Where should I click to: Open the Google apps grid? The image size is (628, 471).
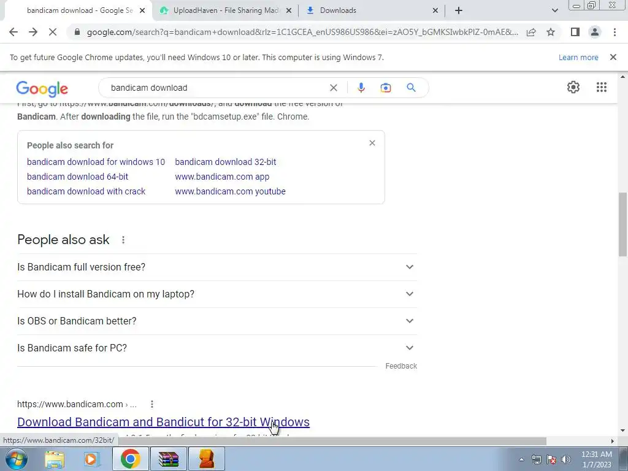coord(601,87)
